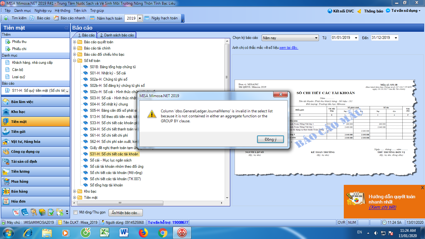The width and height of the screenshot is (425, 239).
Task: Click Đồng ý in the error dialog
Action: (270, 139)
